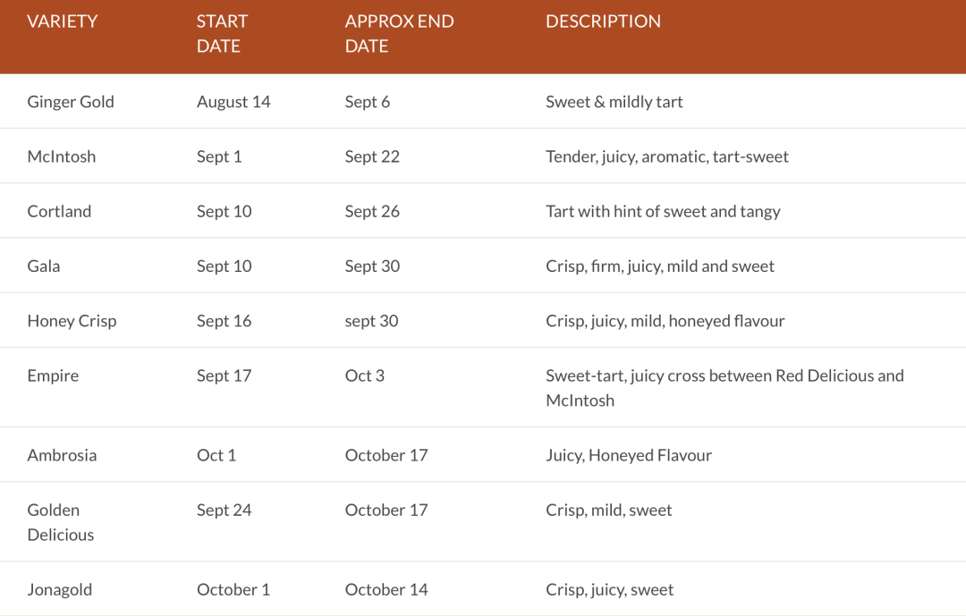
Task: Click the Empire variety name
Action: click(53, 376)
